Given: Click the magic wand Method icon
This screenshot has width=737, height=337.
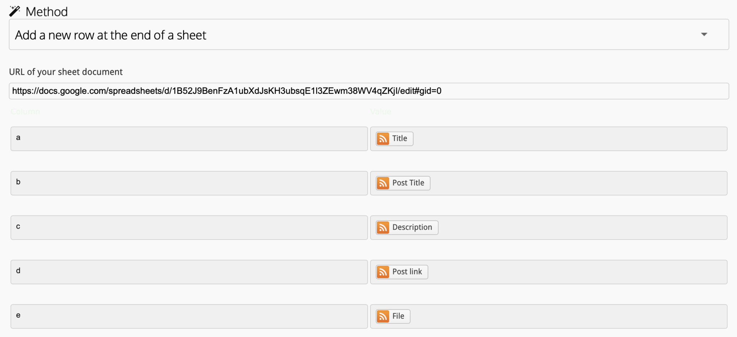Looking at the screenshot, I should (14, 11).
